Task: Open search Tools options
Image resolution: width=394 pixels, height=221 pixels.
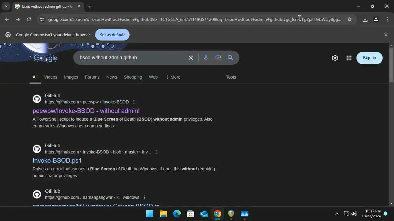Action: point(231,77)
